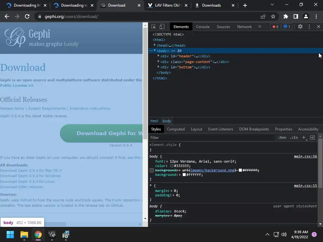The width and height of the screenshot is (323, 242).
Task: Open the DOM Breakpoints tab
Action: click(x=254, y=129)
